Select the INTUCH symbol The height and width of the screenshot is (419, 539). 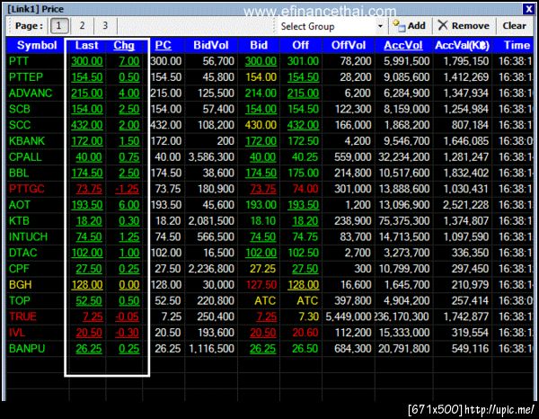[28, 236]
